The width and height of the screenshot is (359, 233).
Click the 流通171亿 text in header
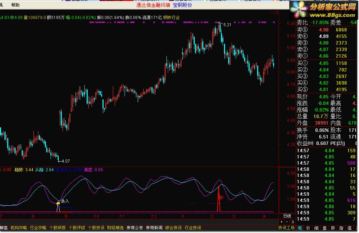click(152, 17)
